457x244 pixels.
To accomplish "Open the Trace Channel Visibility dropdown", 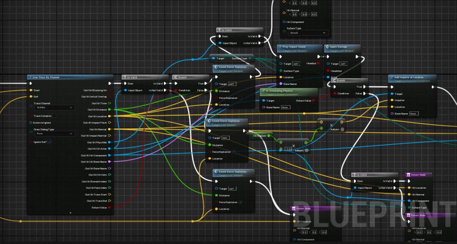I will [x=54, y=107].
